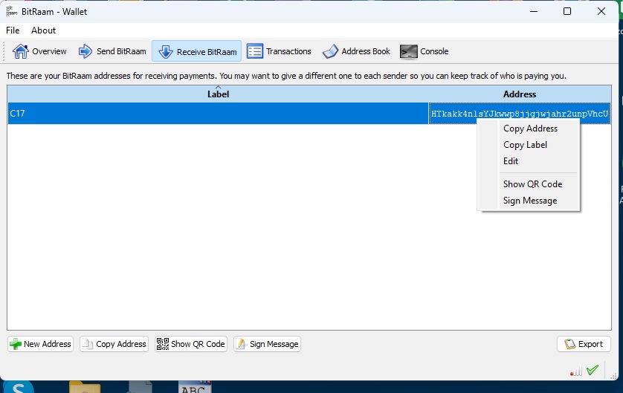Open the Address Book
The height and width of the screenshot is (393, 623).
(x=356, y=51)
